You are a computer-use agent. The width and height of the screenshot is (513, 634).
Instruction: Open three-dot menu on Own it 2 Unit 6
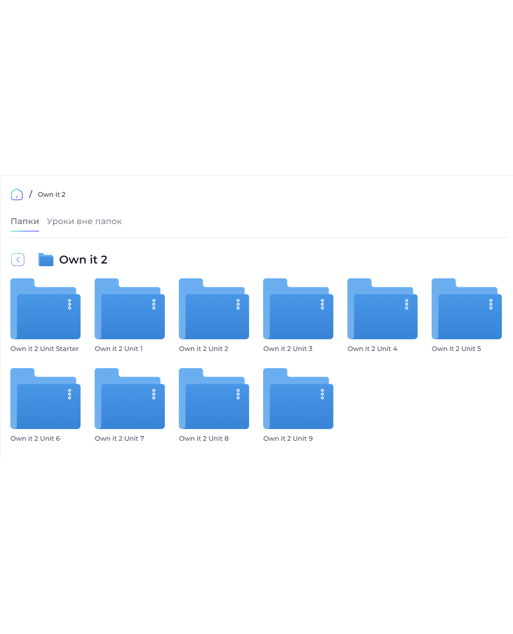69,394
